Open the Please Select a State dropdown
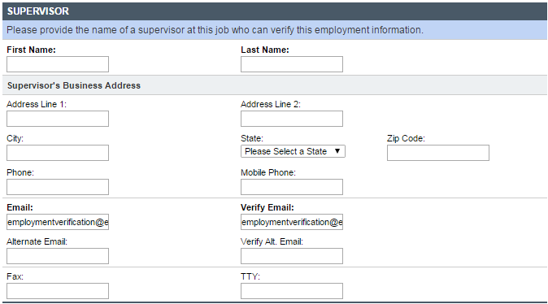 tap(293, 151)
